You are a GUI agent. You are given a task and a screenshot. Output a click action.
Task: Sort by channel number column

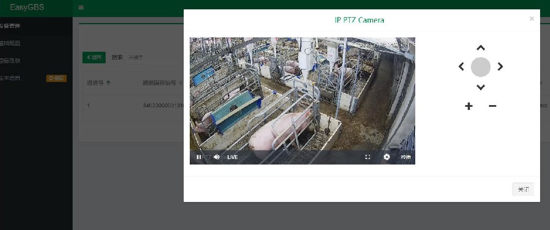pyautogui.click(x=99, y=83)
